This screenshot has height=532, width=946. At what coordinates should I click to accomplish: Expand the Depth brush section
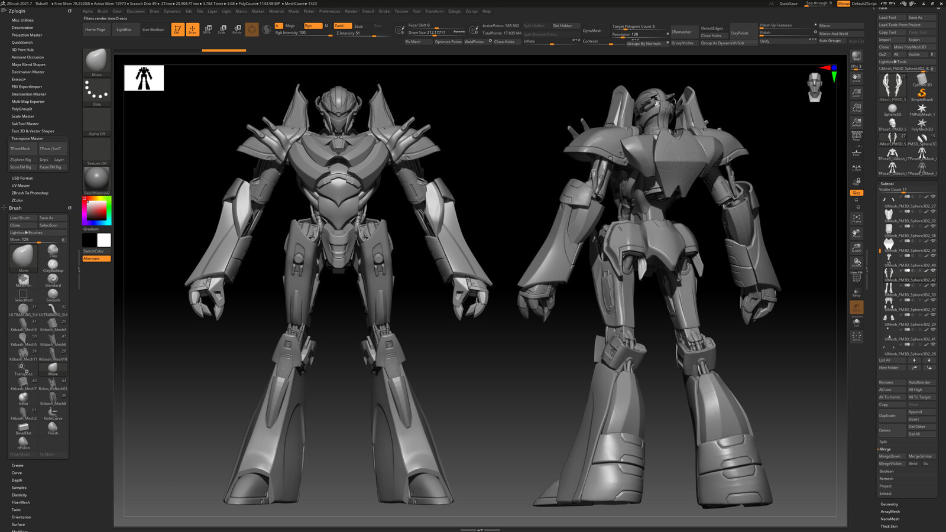pyautogui.click(x=17, y=480)
